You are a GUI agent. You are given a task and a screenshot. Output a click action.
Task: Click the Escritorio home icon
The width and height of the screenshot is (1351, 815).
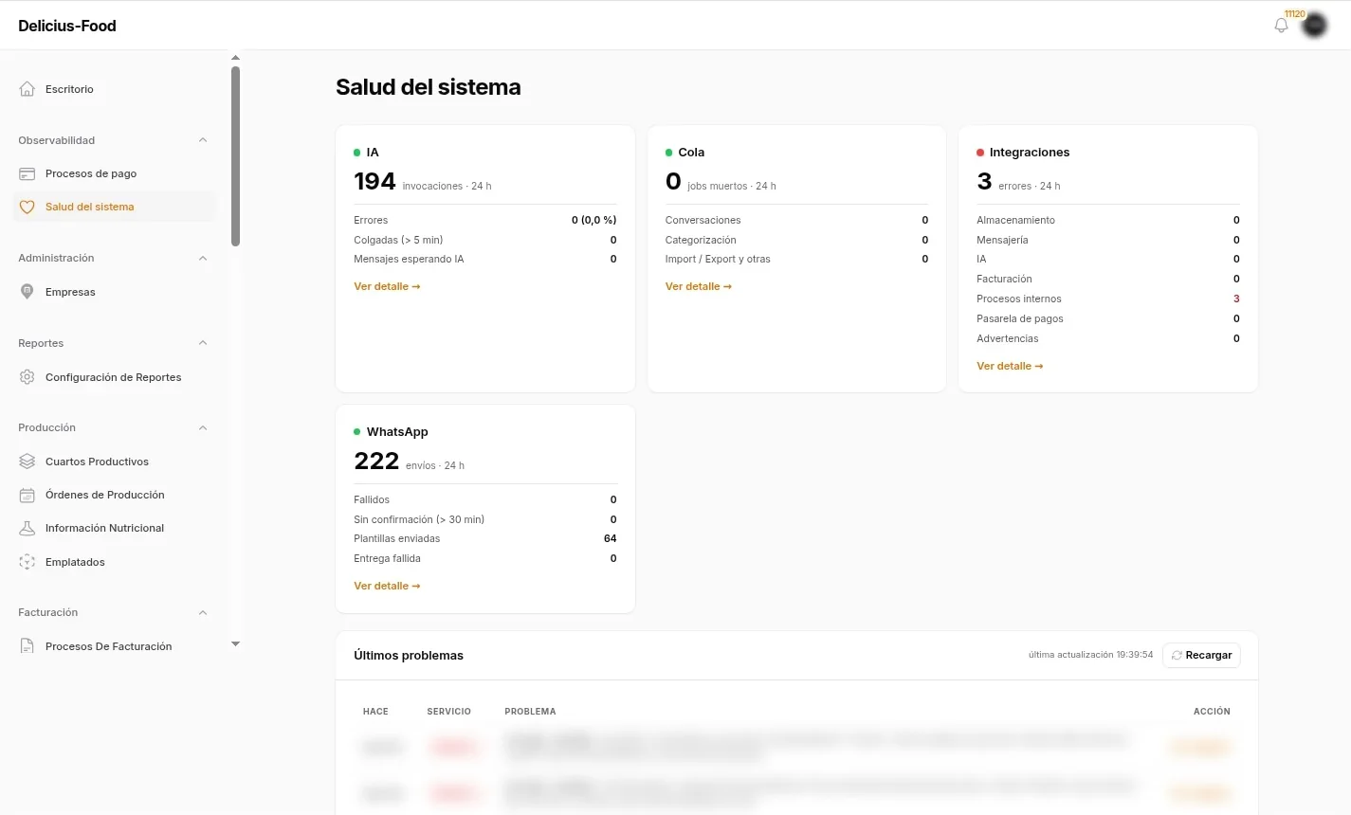click(27, 89)
